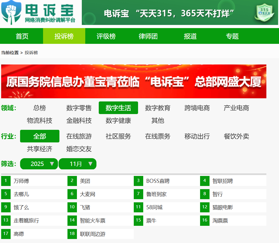
Task: Expand the 2025 year dropdown
Action: 39,164
